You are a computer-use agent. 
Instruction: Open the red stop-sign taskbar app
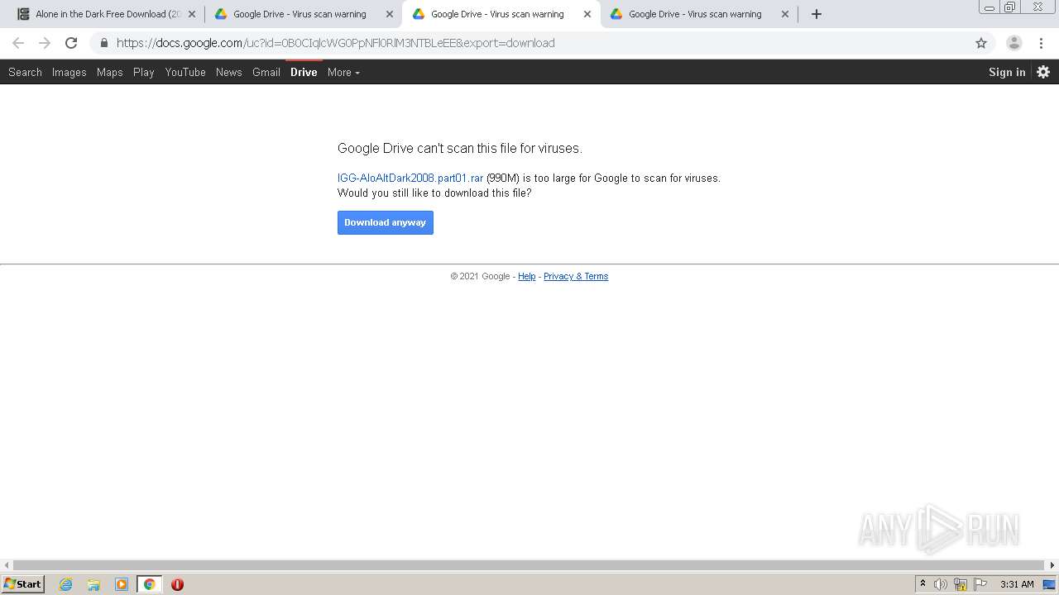(x=177, y=584)
